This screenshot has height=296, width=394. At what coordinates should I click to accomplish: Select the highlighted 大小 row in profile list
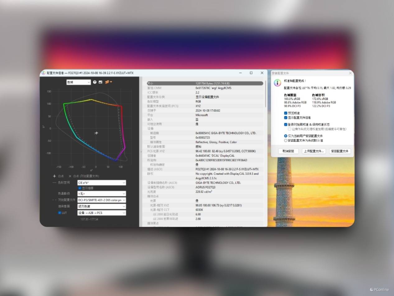(x=205, y=84)
